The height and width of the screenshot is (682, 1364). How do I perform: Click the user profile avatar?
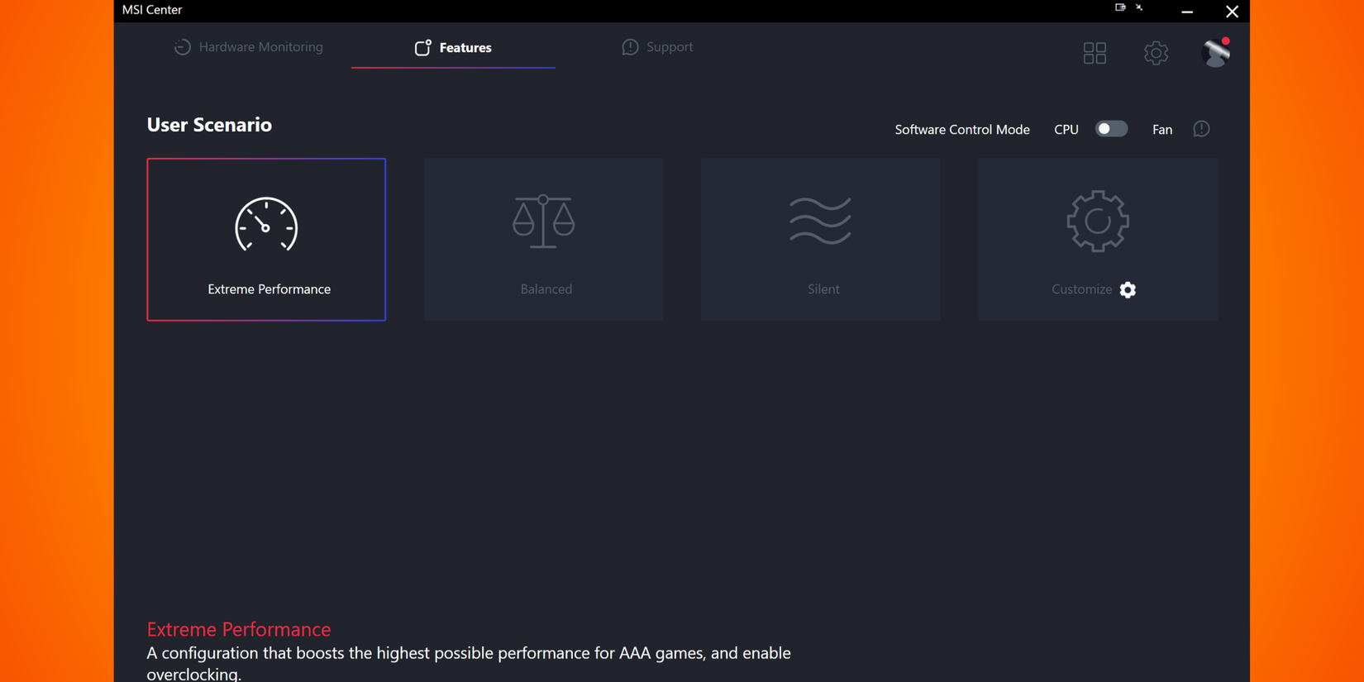click(x=1215, y=53)
